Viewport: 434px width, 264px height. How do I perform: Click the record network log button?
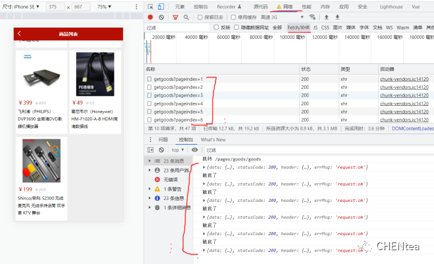[x=150, y=17]
